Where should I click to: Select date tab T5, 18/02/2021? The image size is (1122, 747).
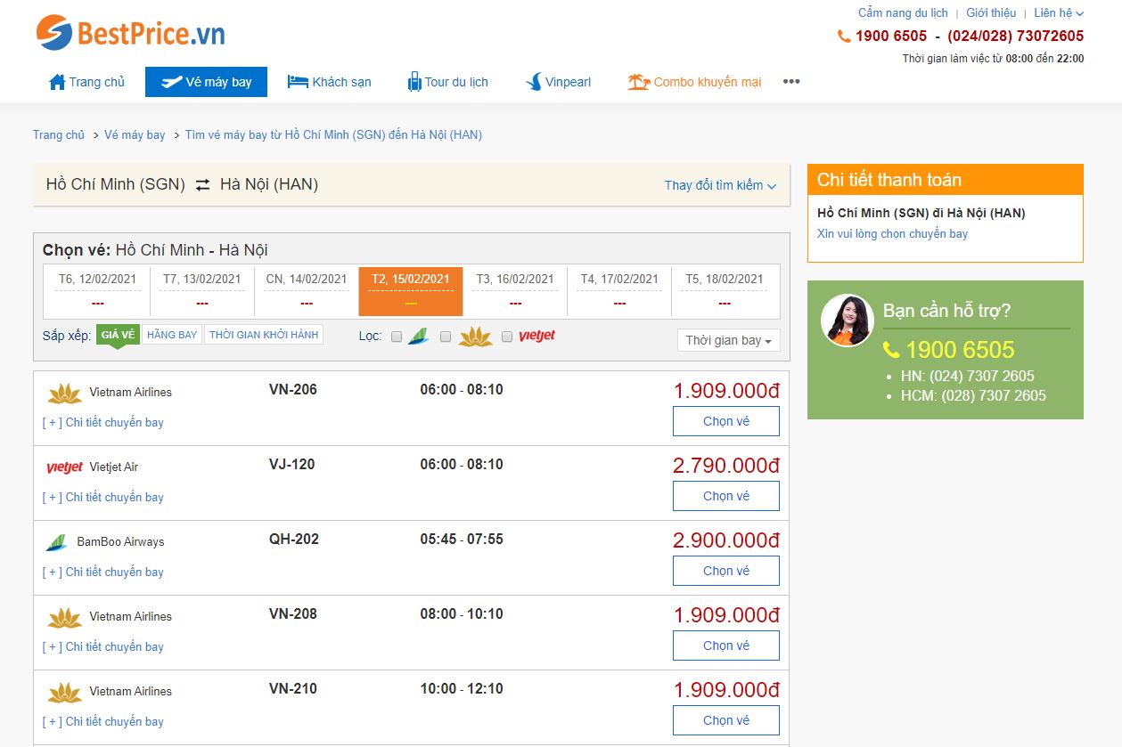click(725, 291)
